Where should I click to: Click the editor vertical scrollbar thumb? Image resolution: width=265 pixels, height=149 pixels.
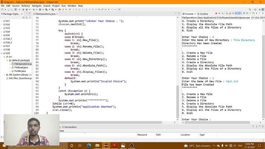pyautogui.click(x=178, y=101)
